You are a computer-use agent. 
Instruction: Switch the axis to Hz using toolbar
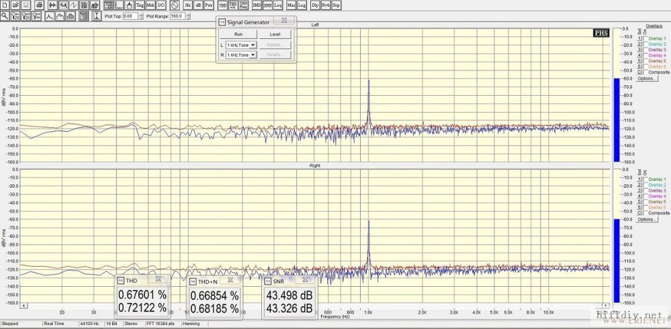(x=187, y=5)
